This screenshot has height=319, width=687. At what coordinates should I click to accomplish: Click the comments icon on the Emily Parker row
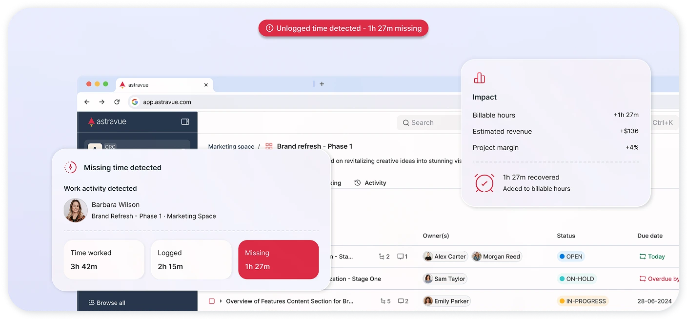[x=401, y=301]
